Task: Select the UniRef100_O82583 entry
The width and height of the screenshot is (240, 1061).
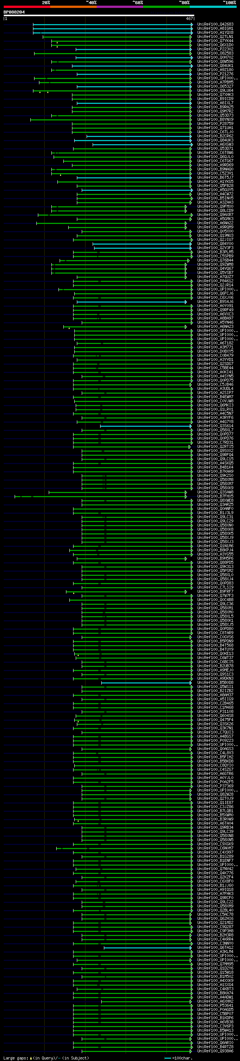Action: coord(215,53)
